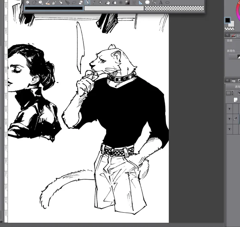
Task: Click the black main color square swatch
Action: pyautogui.click(x=227, y=20)
